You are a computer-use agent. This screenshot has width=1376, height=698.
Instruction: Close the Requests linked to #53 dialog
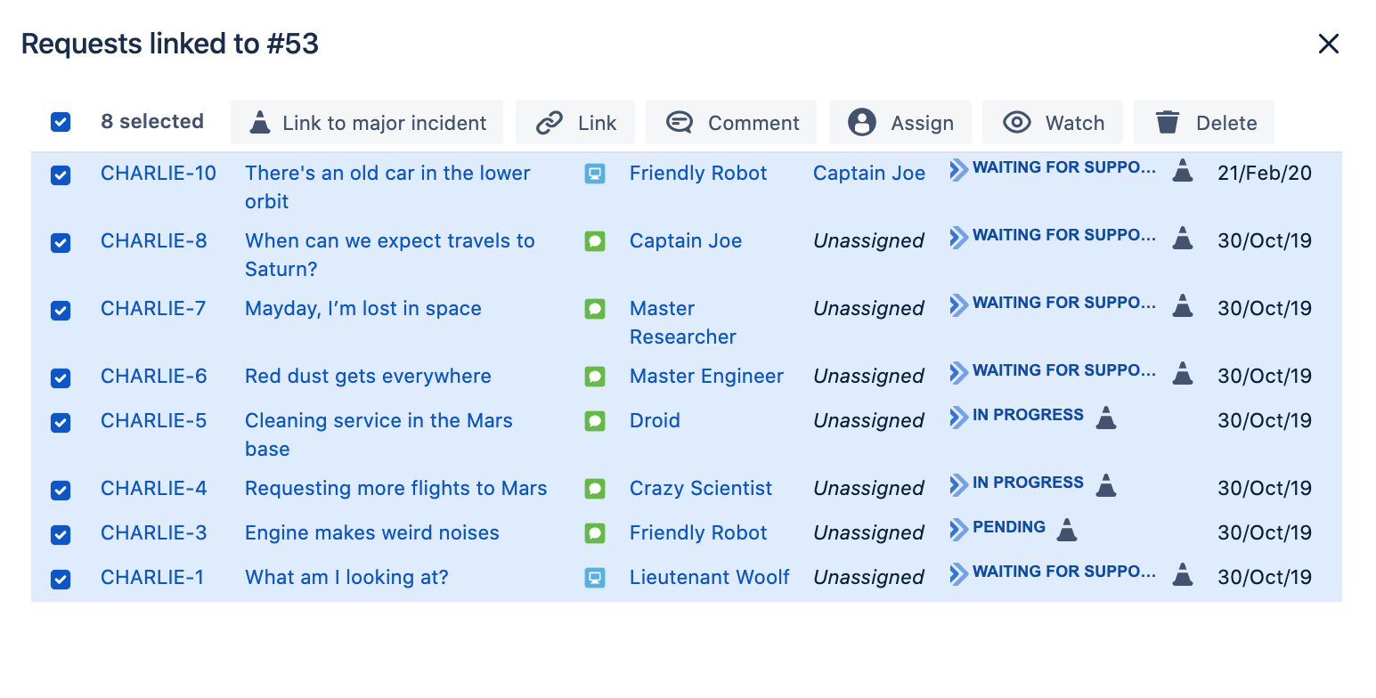click(x=1329, y=44)
